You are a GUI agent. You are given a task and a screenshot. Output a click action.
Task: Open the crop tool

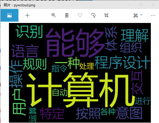(x=106, y=15)
